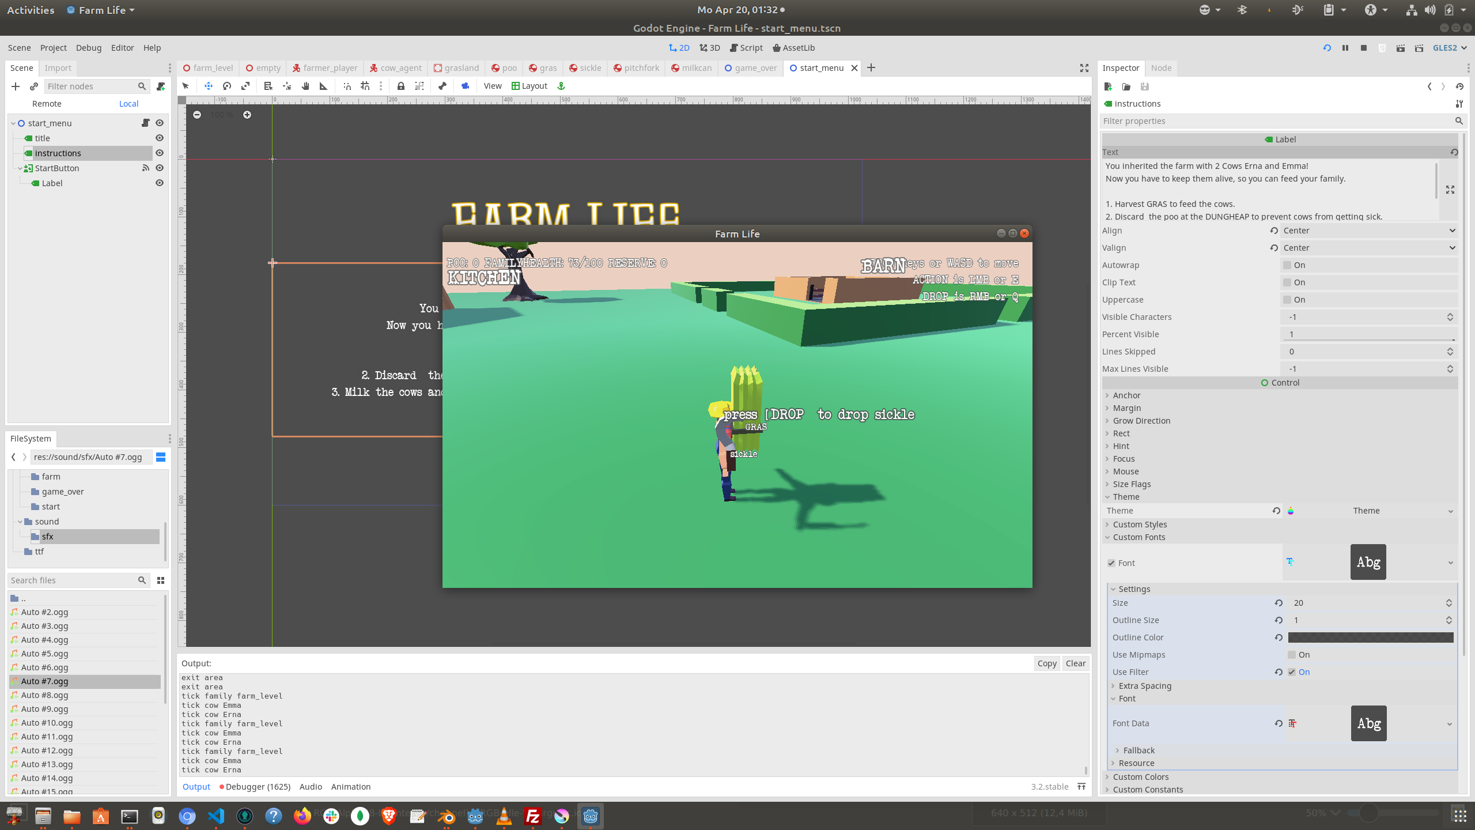The width and height of the screenshot is (1475, 830).
Task: Hide the instructions node visibility
Action: (160, 153)
